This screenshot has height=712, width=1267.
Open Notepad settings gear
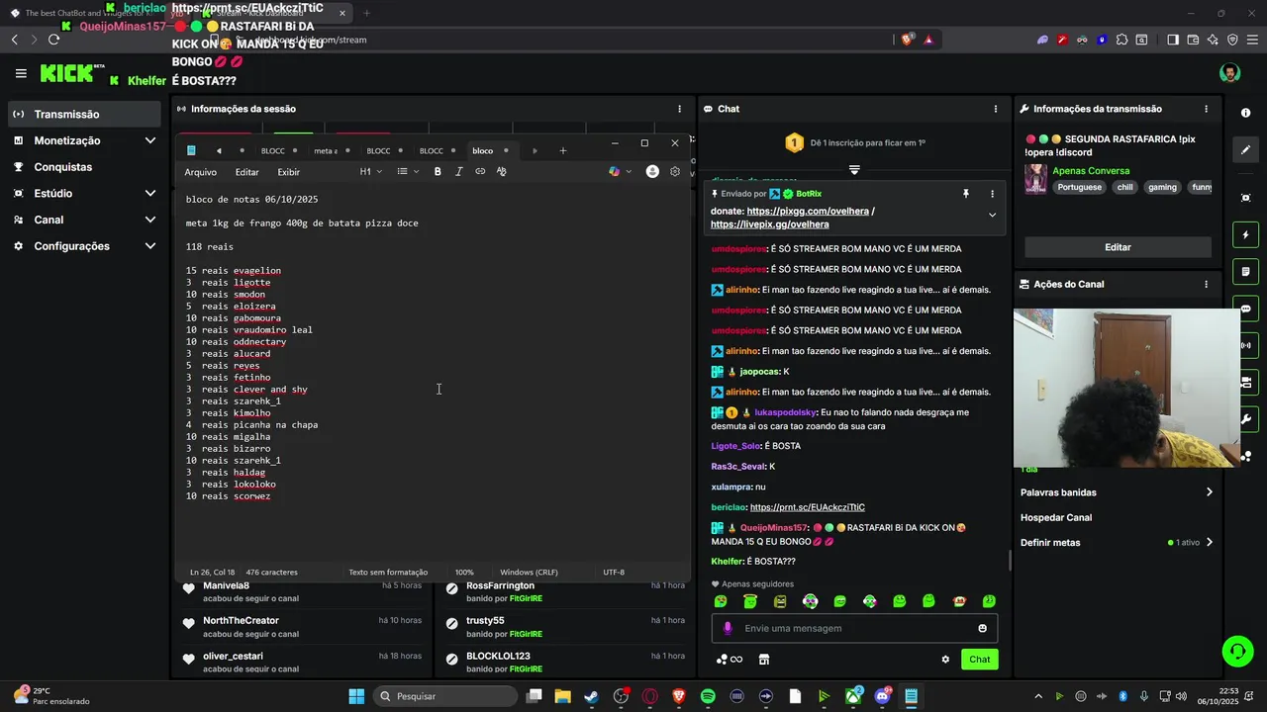point(675,172)
